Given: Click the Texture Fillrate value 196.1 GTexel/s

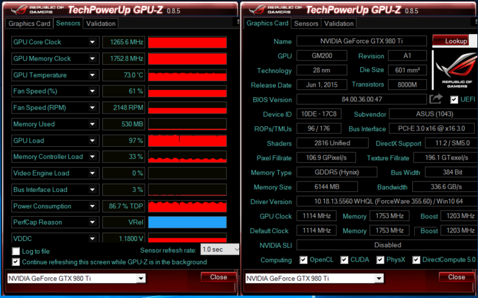Looking at the screenshot, I should pos(446,158).
